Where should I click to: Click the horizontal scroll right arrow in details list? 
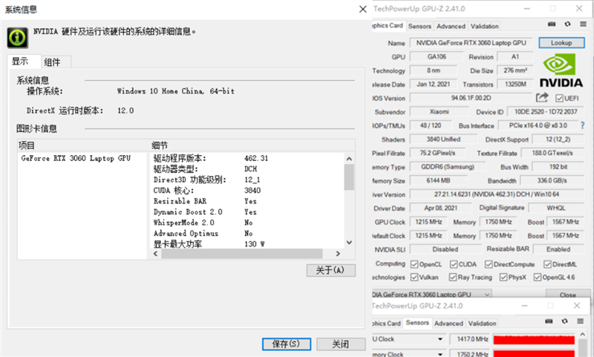338,254
